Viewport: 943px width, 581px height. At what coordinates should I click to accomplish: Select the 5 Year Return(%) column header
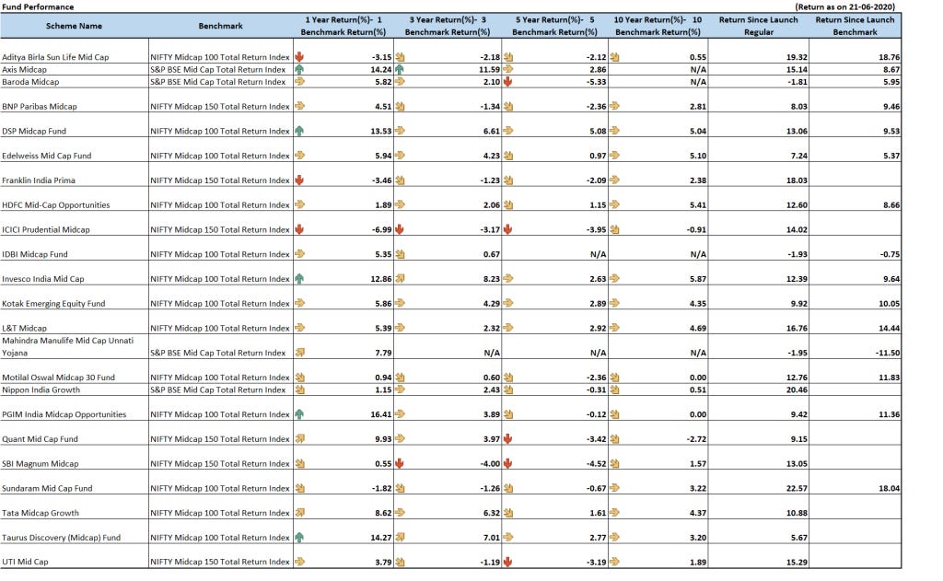click(554, 26)
